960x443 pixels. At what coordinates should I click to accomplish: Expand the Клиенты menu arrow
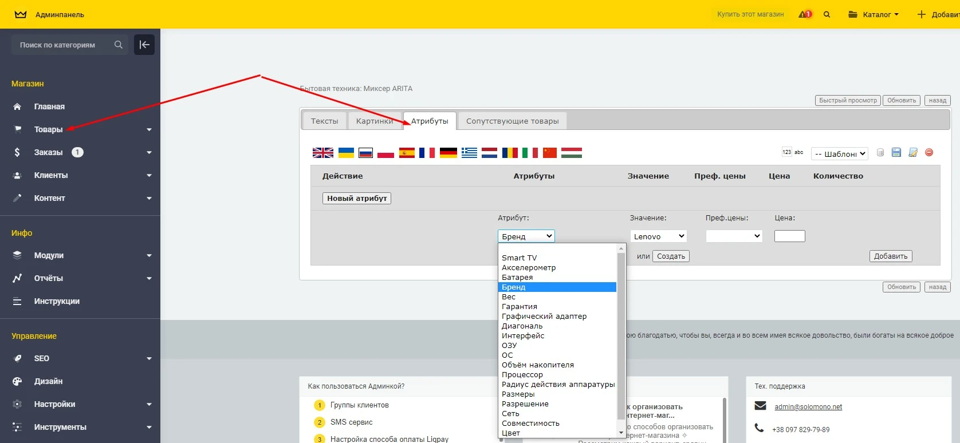pos(149,176)
